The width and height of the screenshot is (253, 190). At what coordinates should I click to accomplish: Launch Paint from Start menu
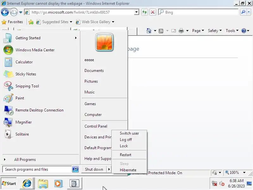coord(40,98)
